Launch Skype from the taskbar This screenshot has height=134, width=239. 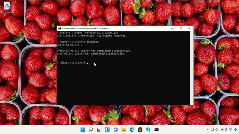[x=148, y=130]
